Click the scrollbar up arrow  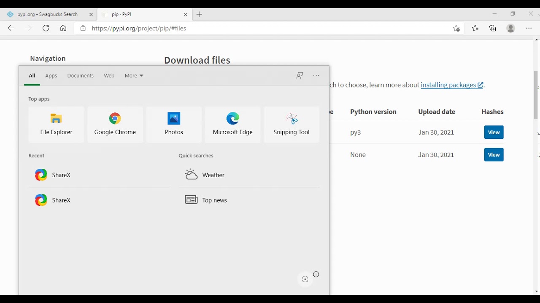click(x=536, y=39)
